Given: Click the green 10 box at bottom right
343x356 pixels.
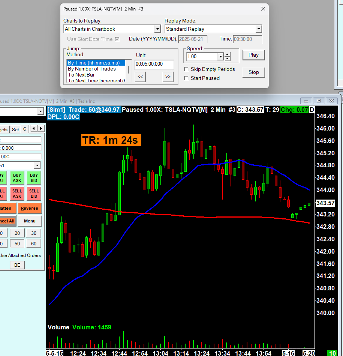Looking at the screenshot, I should pos(333,353).
